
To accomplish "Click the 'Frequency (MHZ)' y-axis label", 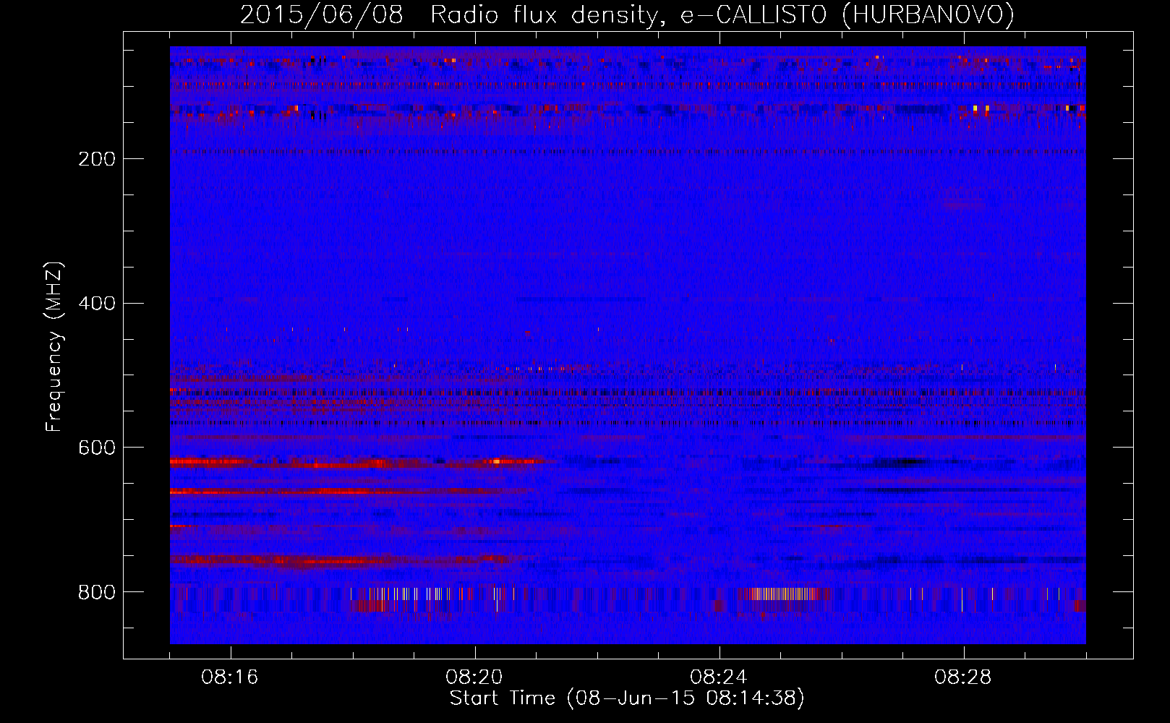I will (54, 347).
